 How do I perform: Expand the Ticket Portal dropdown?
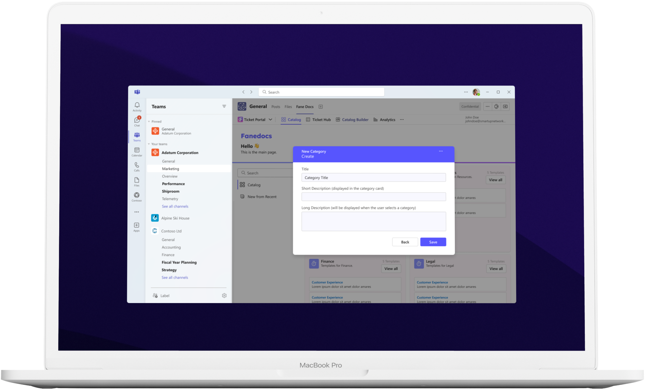270,120
